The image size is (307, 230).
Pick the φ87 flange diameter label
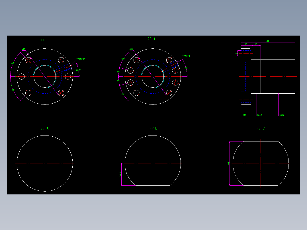pos(244,115)
